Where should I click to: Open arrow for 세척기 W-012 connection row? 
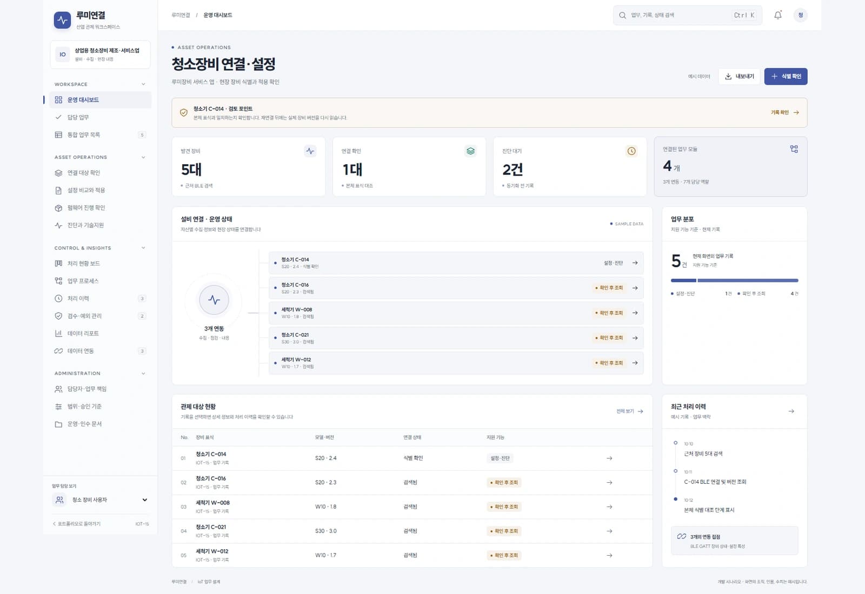[635, 363]
